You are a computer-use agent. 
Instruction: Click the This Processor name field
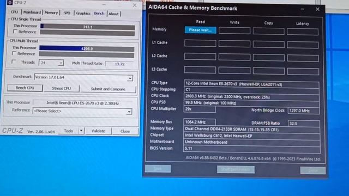[x=82, y=103]
